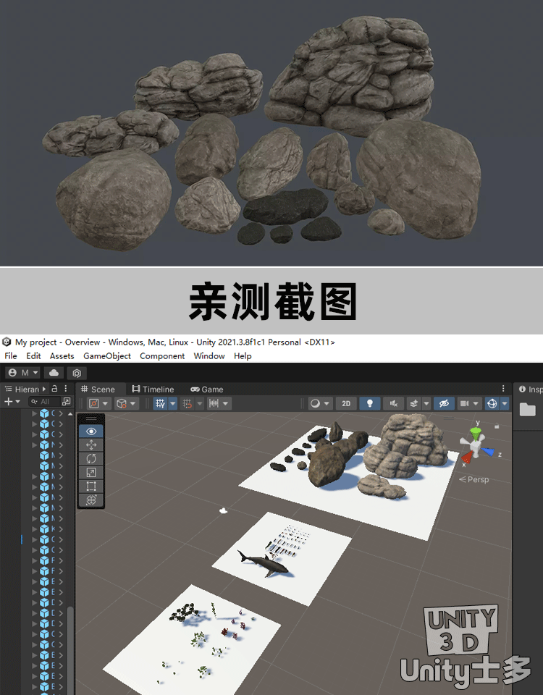This screenshot has width=543, height=695.
Task: Toggle hidden objects visibility in scene
Action: 445,403
